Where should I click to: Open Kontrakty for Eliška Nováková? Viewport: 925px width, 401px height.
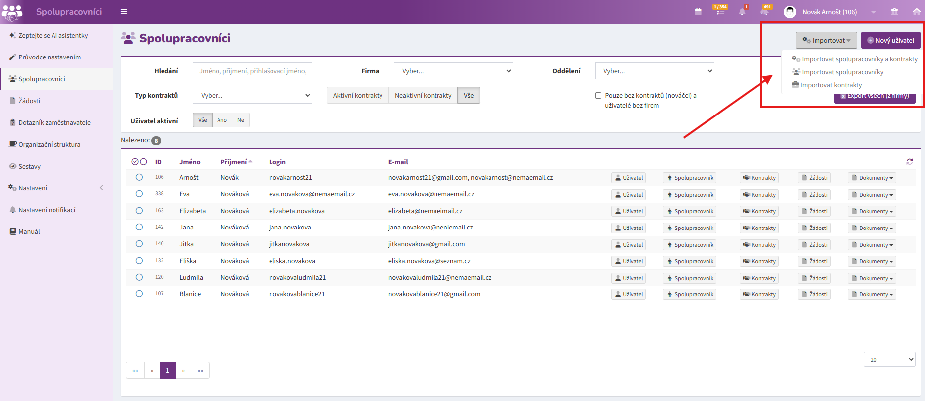point(760,261)
